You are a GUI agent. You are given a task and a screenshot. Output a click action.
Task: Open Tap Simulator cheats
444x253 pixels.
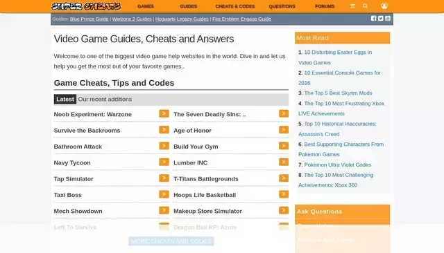pyautogui.click(x=74, y=179)
